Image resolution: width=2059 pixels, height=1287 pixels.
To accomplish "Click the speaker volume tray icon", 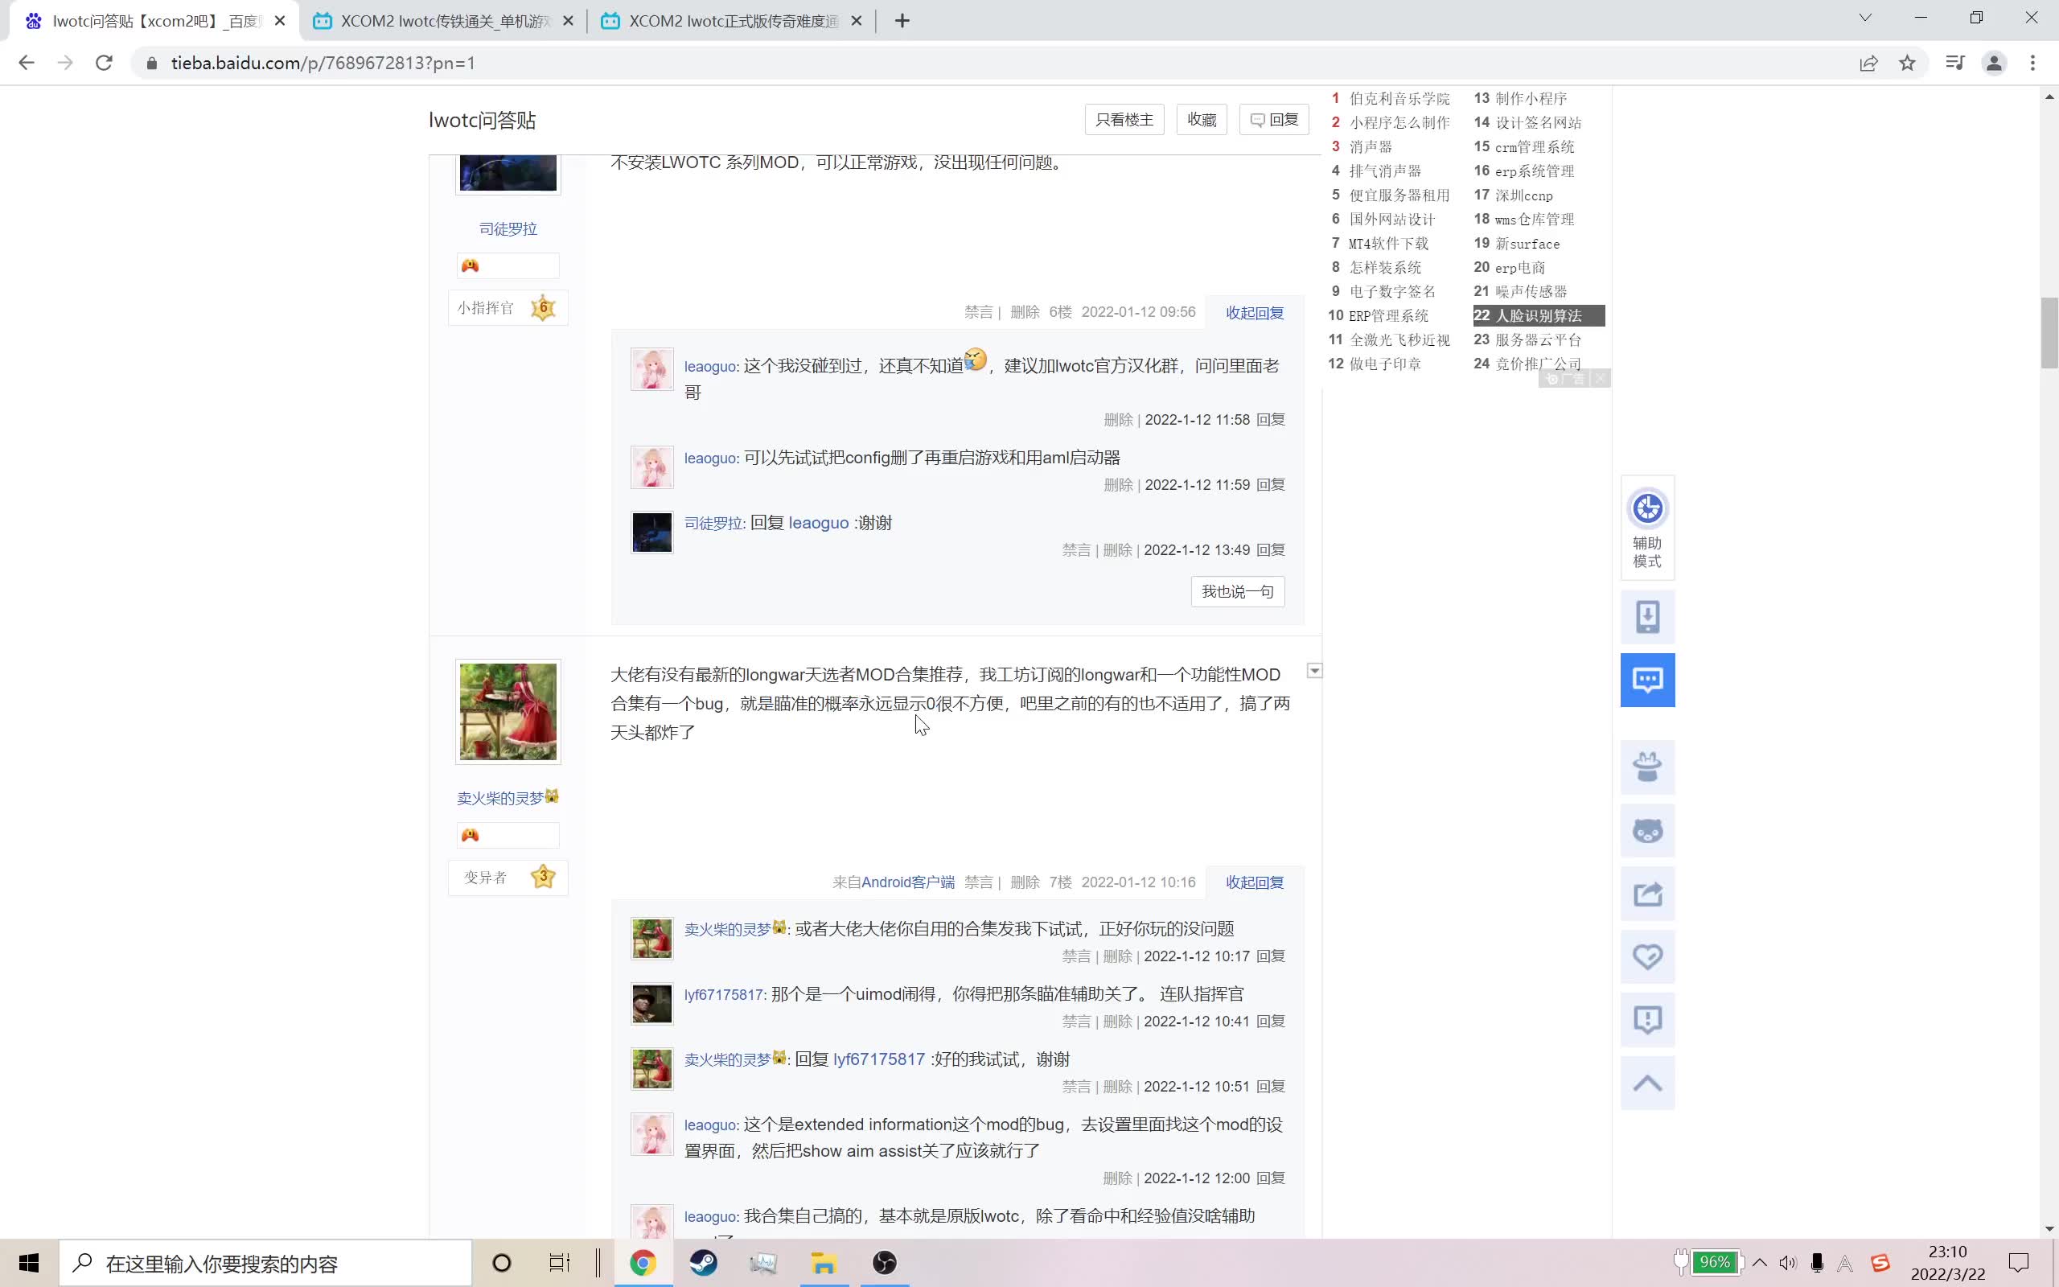I will [1788, 1263].
